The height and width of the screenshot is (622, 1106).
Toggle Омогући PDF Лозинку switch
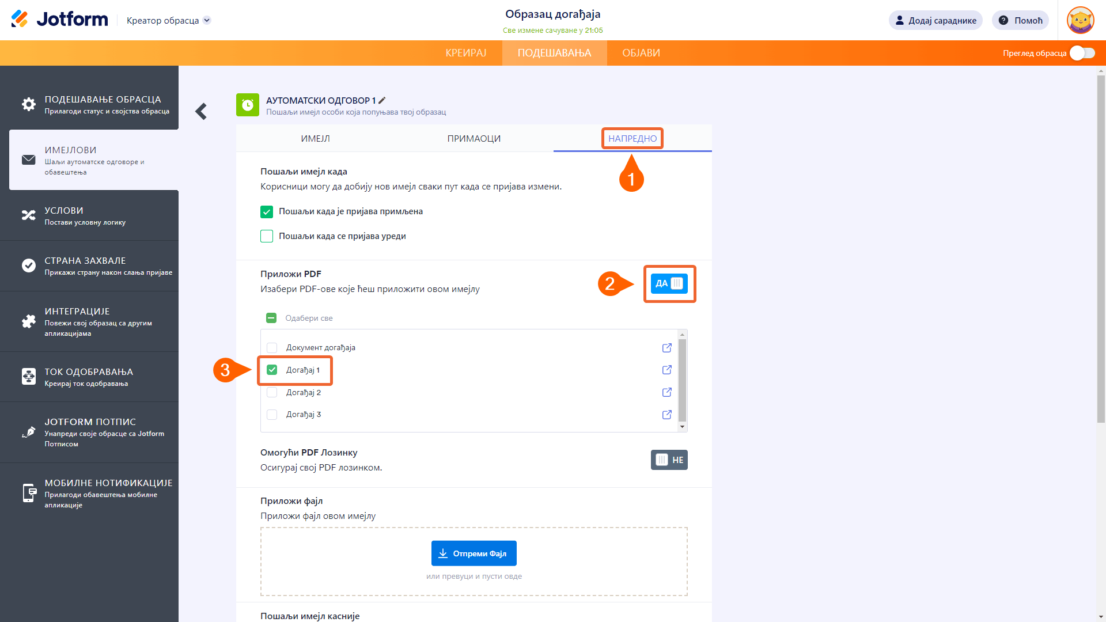pos(669,460)
